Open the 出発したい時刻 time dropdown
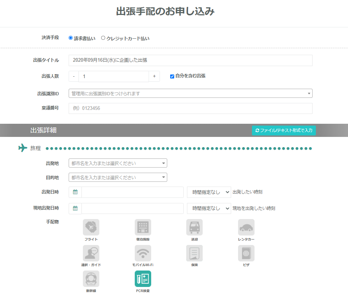The image size is (348, 299). point(209,192)
